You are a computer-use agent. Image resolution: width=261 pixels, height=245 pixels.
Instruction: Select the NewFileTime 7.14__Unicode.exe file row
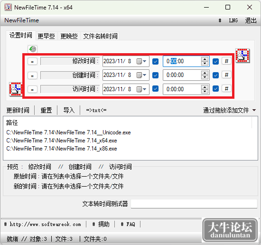68,132
